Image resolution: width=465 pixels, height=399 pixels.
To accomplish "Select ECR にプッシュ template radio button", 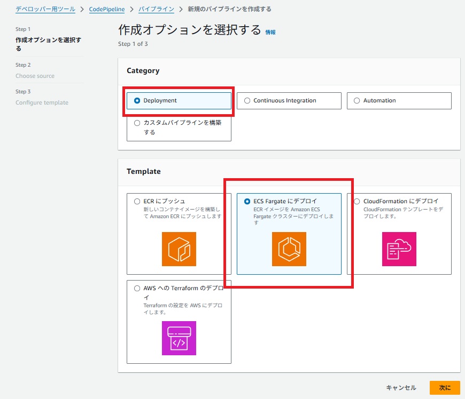I will coord(137,201).
